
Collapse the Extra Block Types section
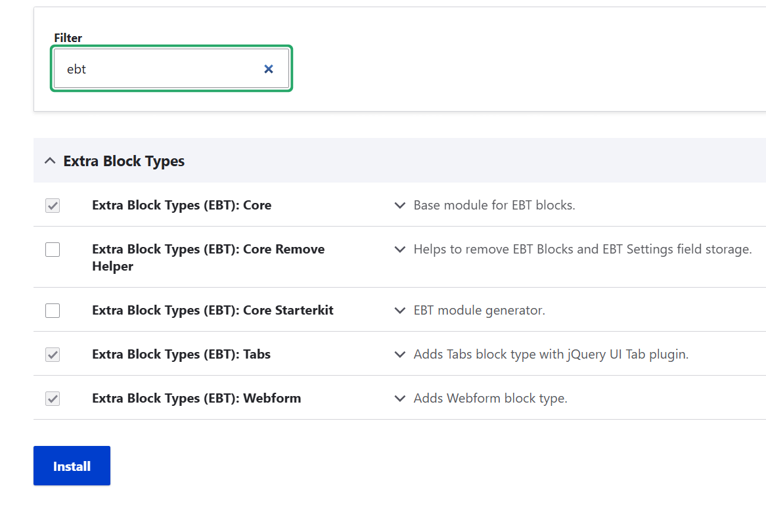(50, 161)
